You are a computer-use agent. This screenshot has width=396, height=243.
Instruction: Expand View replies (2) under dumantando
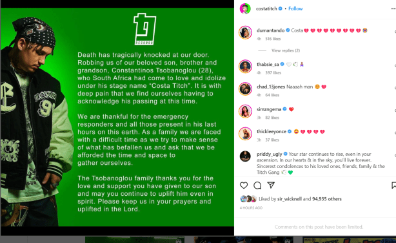click(286, 50)
